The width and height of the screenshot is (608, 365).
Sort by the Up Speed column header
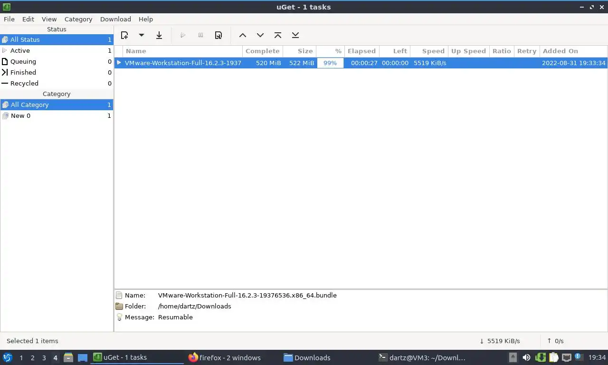469,51
